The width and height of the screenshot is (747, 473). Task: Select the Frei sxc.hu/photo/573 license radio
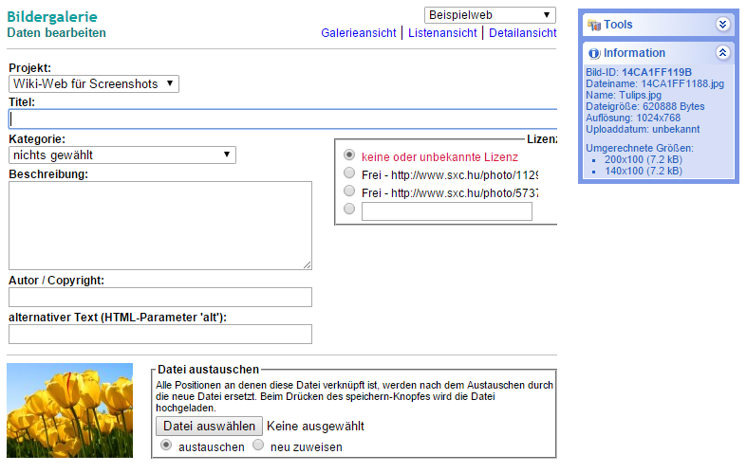tap(349, 191)
